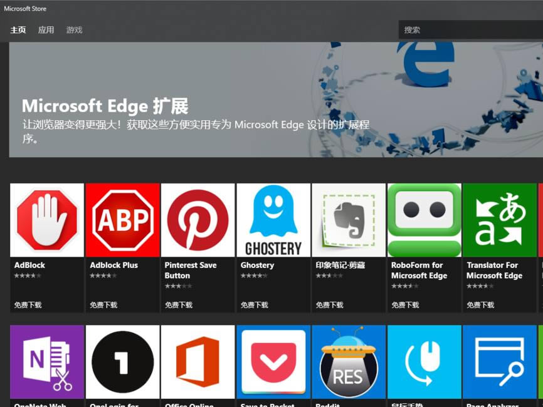
Task: Open the Pinterest Save Button extension
Action: click(198, 219)
